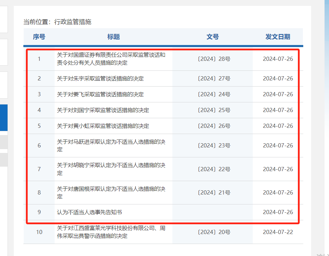Click the date 2024-07-22 in row 10
329x256 pixels.
pyautogui.click(x=278, y=232)
